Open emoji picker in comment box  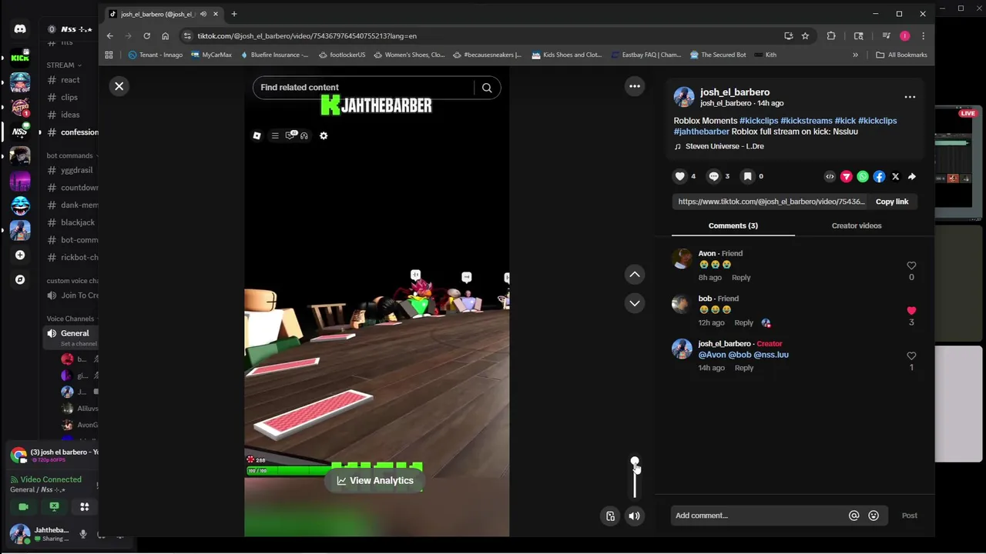point(874,516)
